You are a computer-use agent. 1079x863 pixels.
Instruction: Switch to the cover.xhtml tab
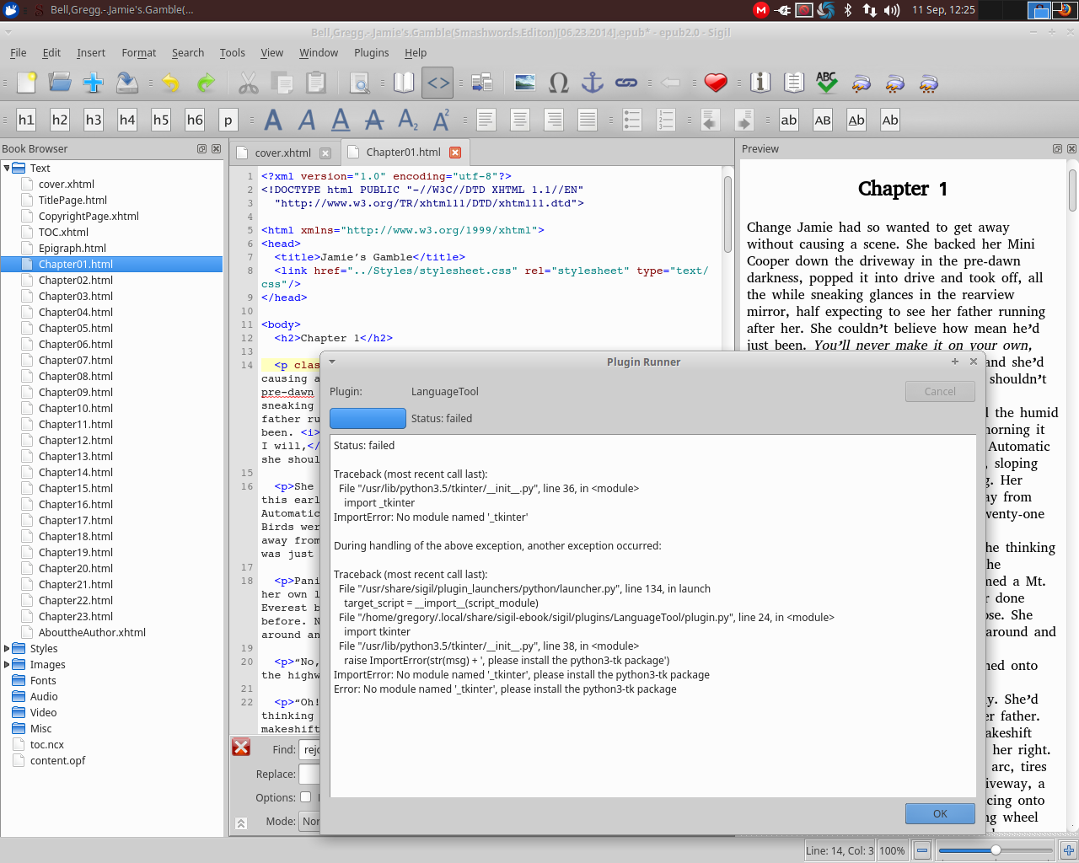click(282, 153)
